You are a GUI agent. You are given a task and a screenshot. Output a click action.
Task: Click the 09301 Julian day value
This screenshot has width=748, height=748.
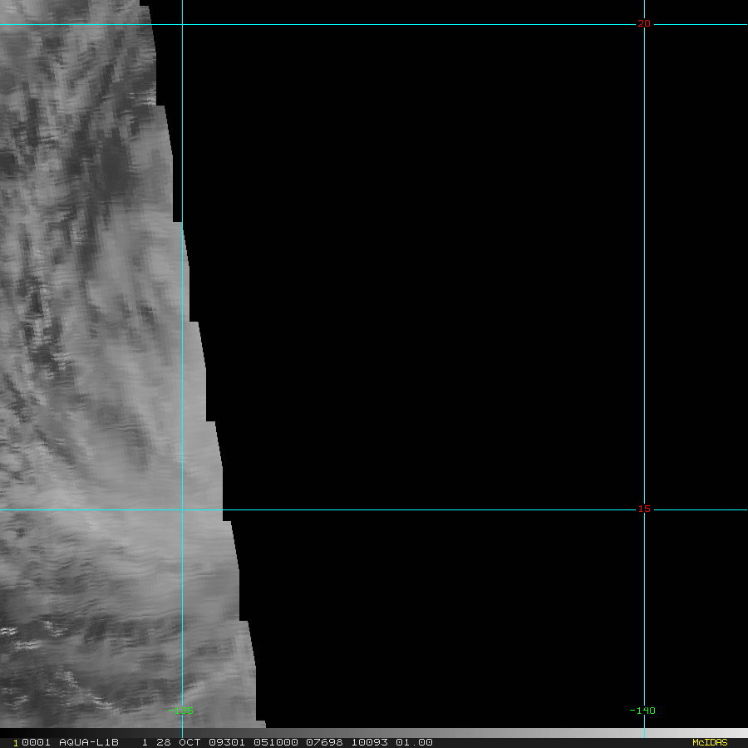(227, 742)
